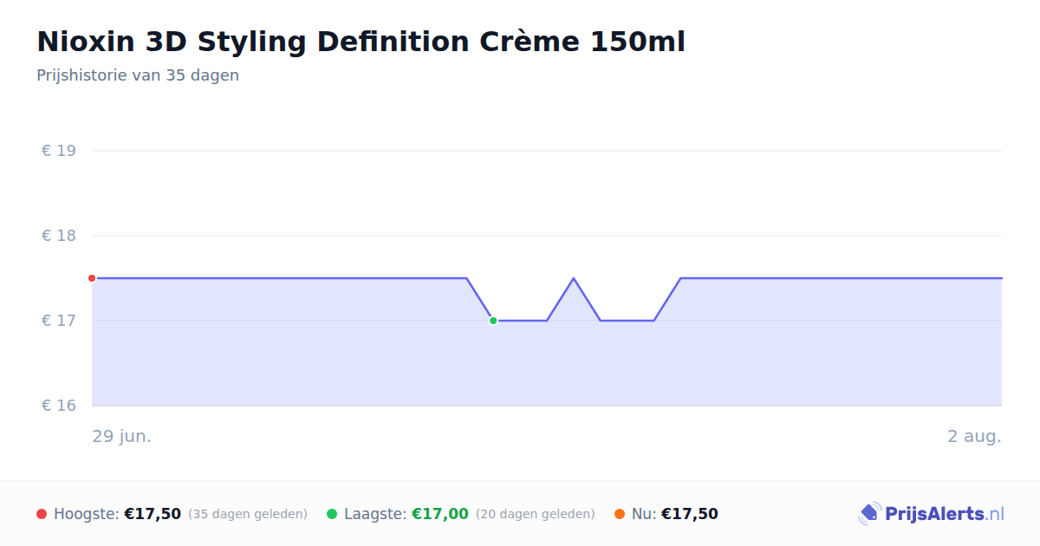Click the € 17 axis label
Image resolution: width=1040 pixels, height=546 pixels.
click(x=59, y=321)
